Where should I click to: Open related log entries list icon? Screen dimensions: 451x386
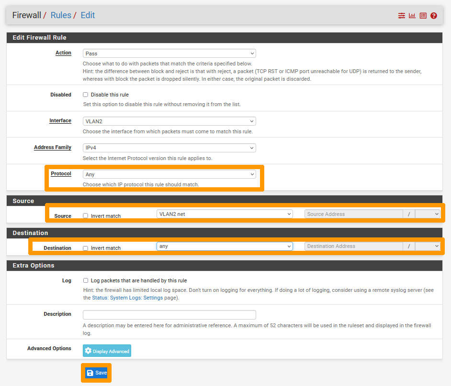coord(423,16)
